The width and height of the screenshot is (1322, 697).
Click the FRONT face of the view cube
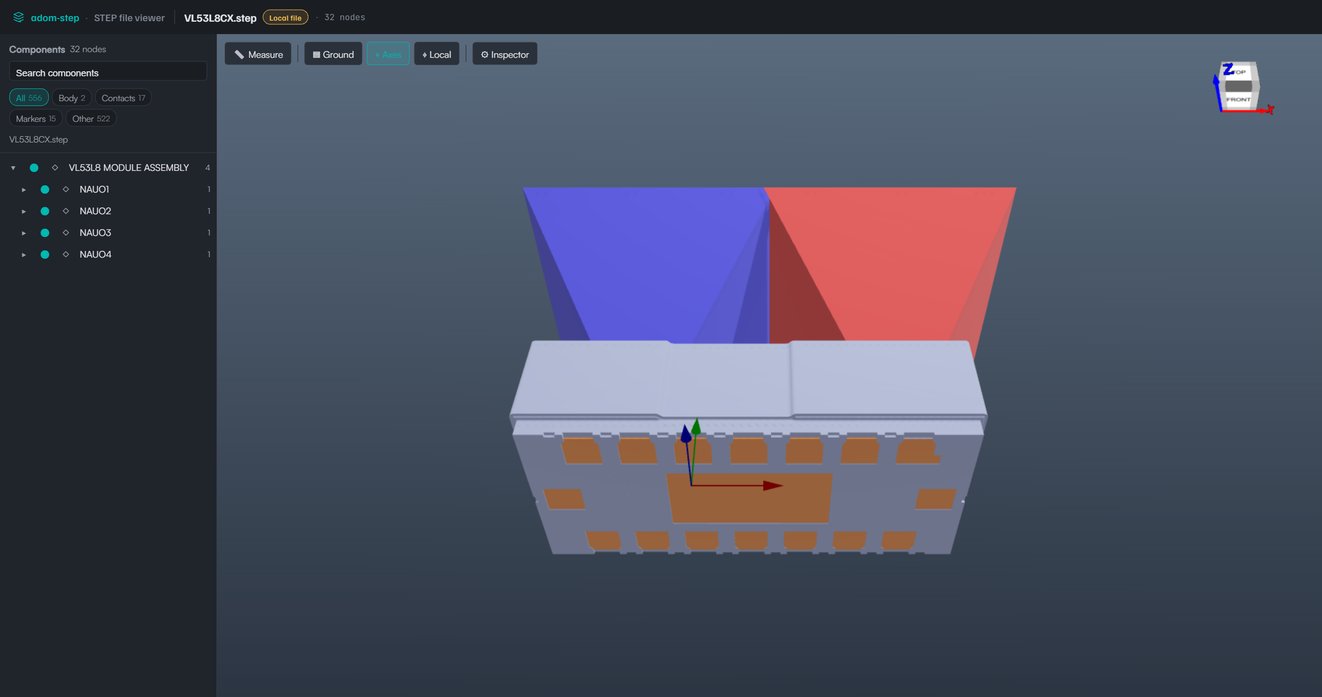[1238, 99]
